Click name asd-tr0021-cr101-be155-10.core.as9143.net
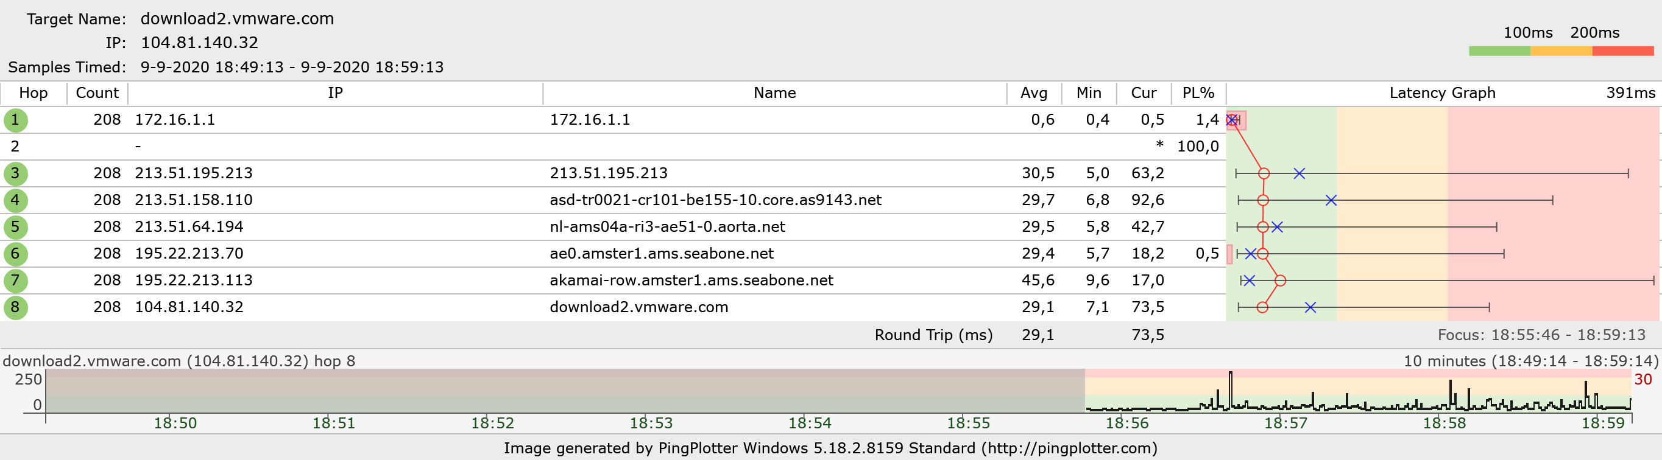The width and height of the screenshot is (1662, 460). click(x=715, y=200)
